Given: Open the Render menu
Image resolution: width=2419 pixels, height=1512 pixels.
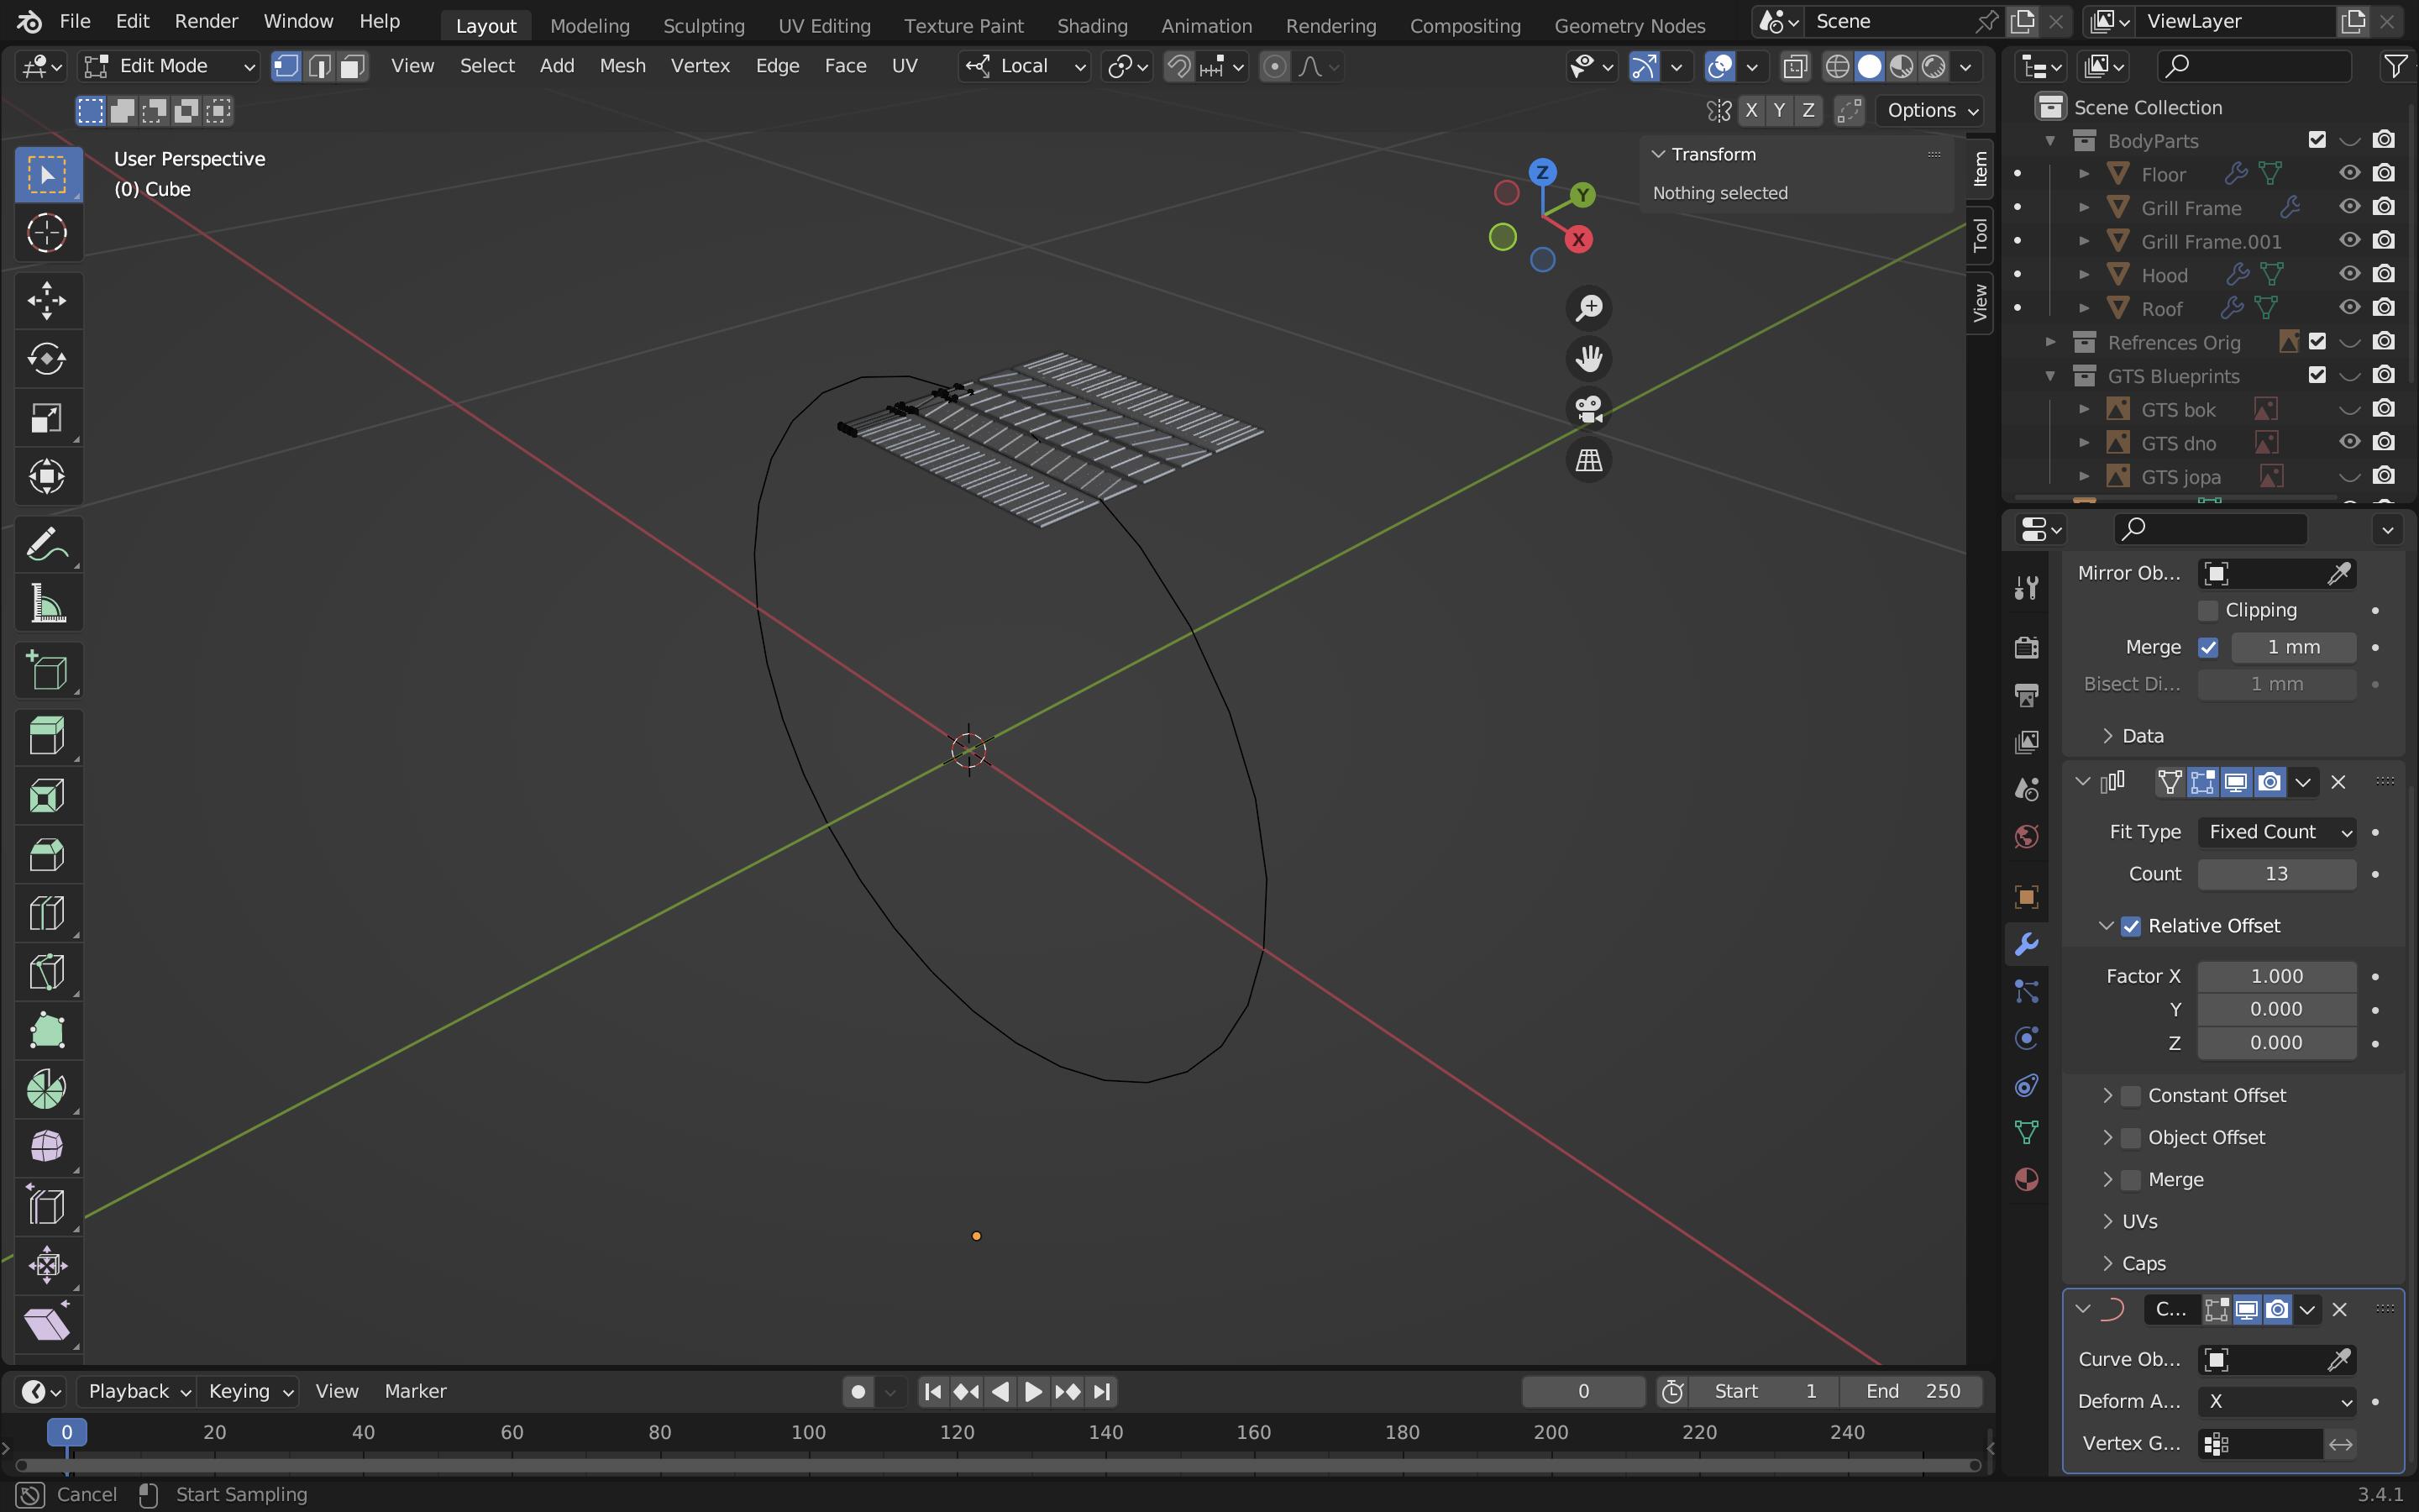Looking at the screenshot, I should pos(206,21).
